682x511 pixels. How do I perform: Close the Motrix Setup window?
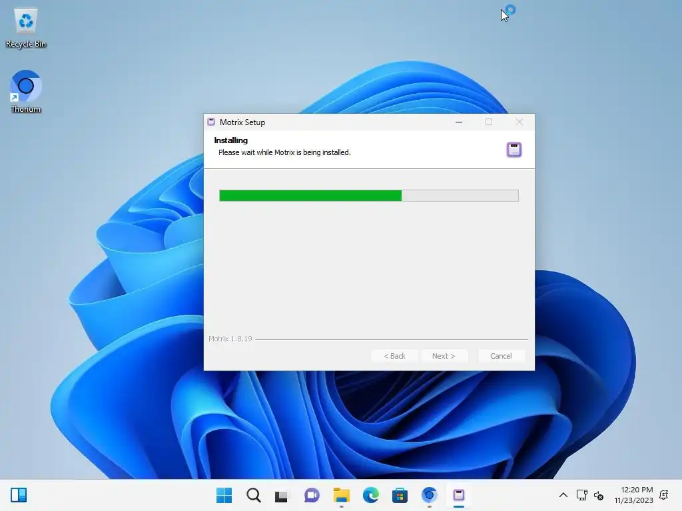(x=519, y=122)
